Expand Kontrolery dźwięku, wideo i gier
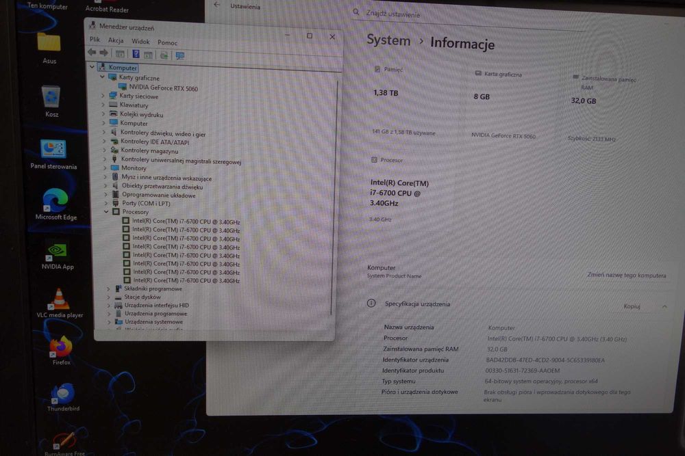Screen dimensions: 685x456 [104, 132]
